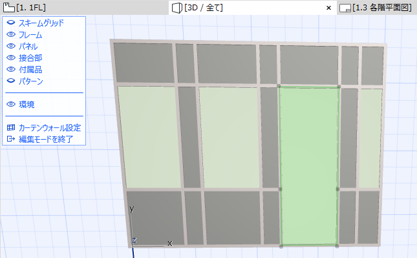This screenshot has width=417, height=258.
Task: Click 編集モードを終了 to exit edit mode
Action: [46, 139]
